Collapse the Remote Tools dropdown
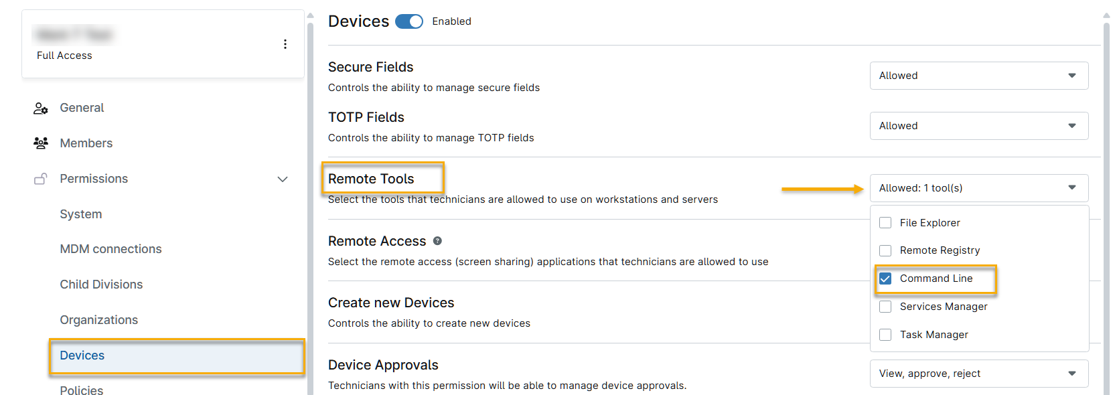This screenshot has height=395, width=1117. tap(979, 188)
